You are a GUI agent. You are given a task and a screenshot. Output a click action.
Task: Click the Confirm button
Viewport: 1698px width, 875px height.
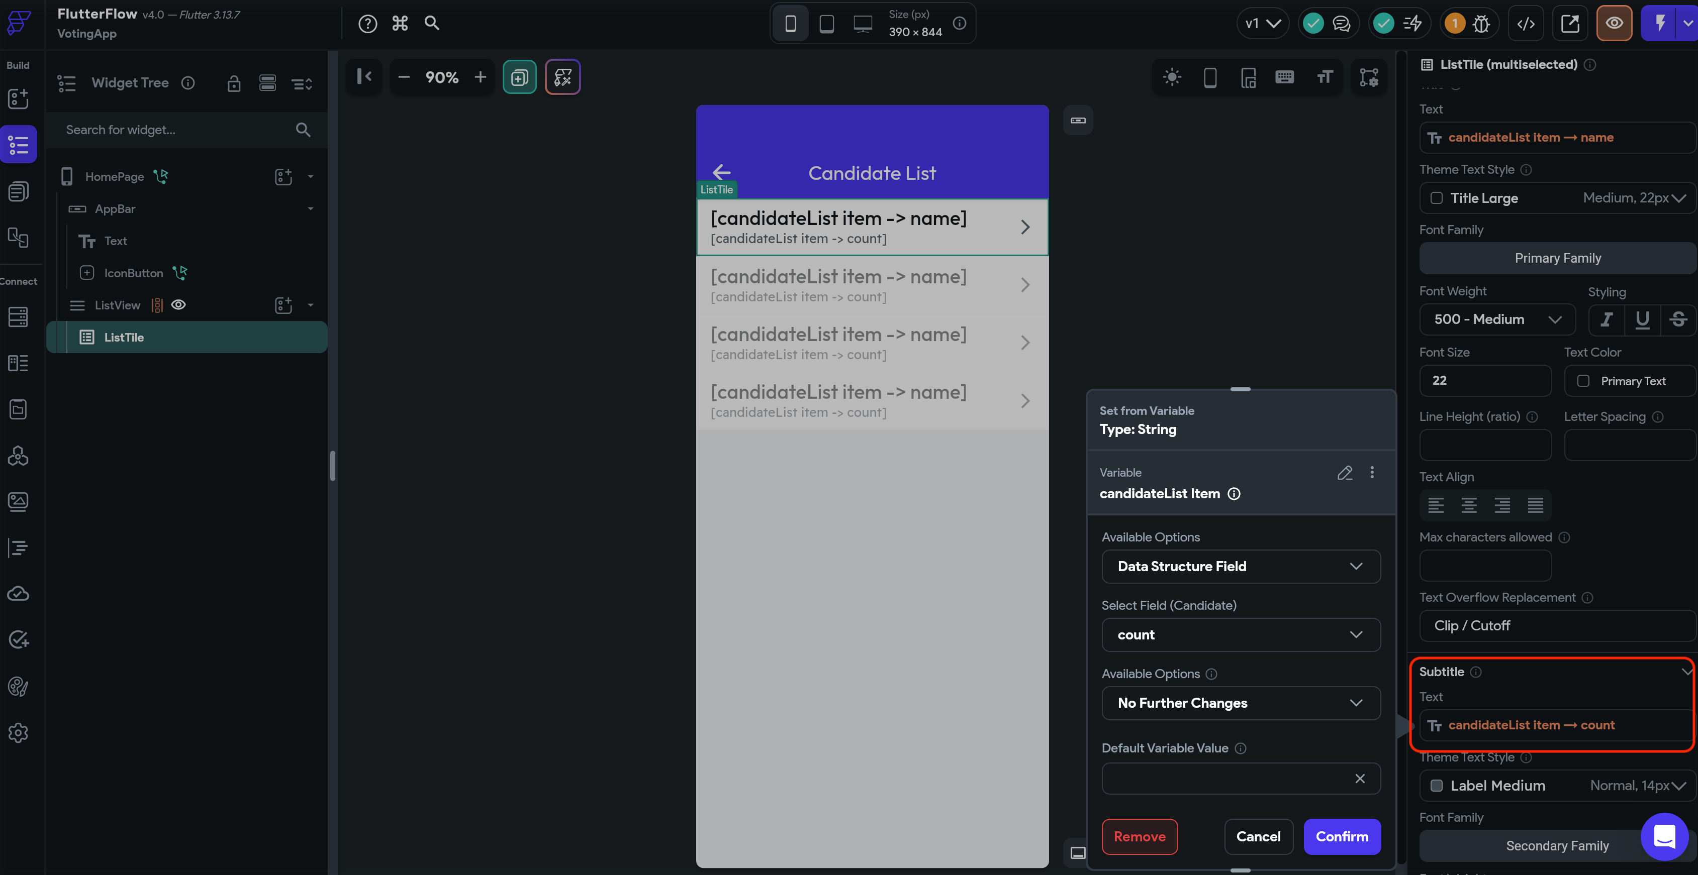point(1342,837)
